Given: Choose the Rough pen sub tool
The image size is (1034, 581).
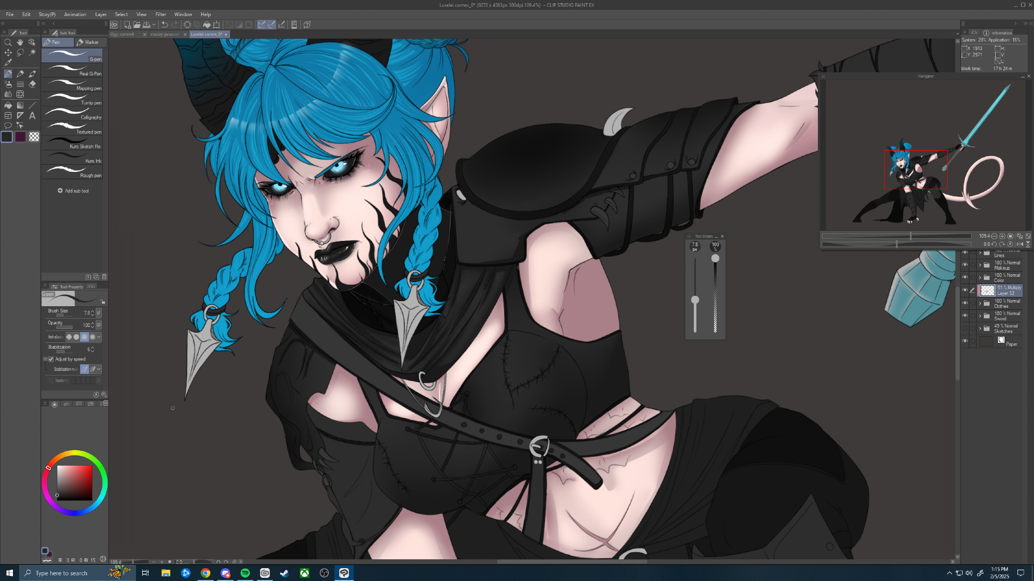Looking at the screenshot, I should tap(72, 172).
